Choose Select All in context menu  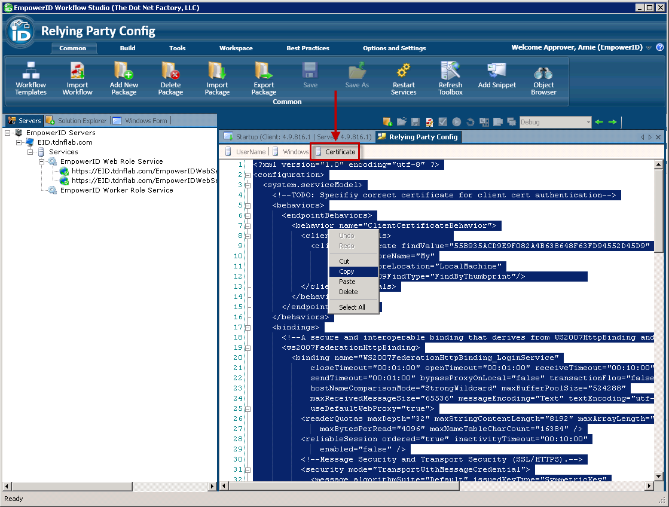pos(352,307)
